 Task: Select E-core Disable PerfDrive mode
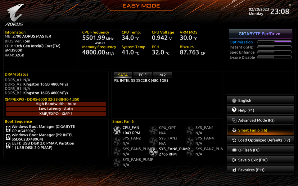tap(242, 58)
